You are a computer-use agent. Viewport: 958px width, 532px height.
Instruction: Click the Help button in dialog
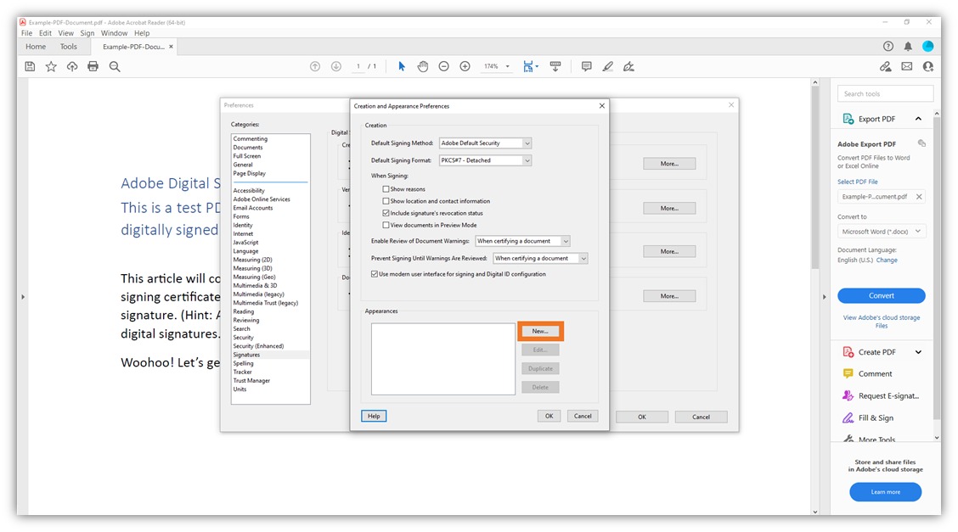(374, 416)
